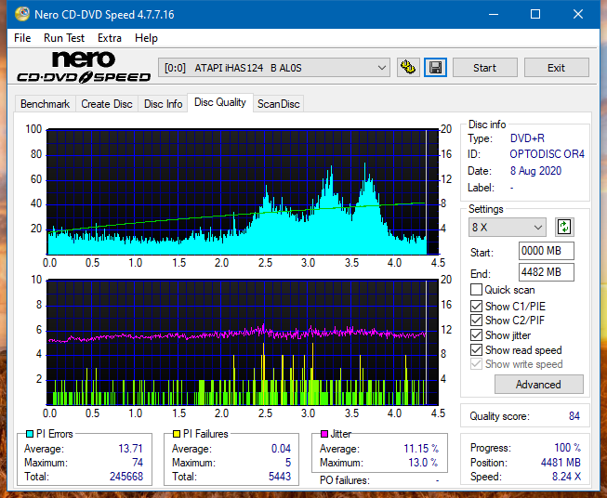Click PI Failures total 5443
Image resolution: width=607 pixels, height=498 pixels.
[x=280, y=476]
